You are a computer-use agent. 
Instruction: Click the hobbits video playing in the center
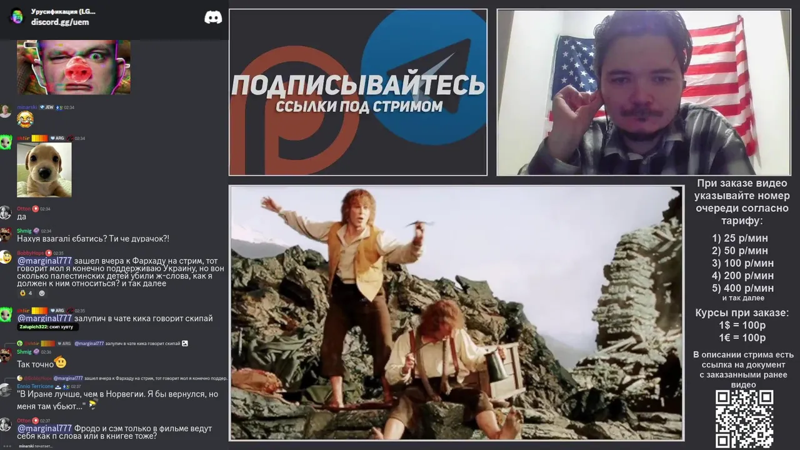(456, 313)
